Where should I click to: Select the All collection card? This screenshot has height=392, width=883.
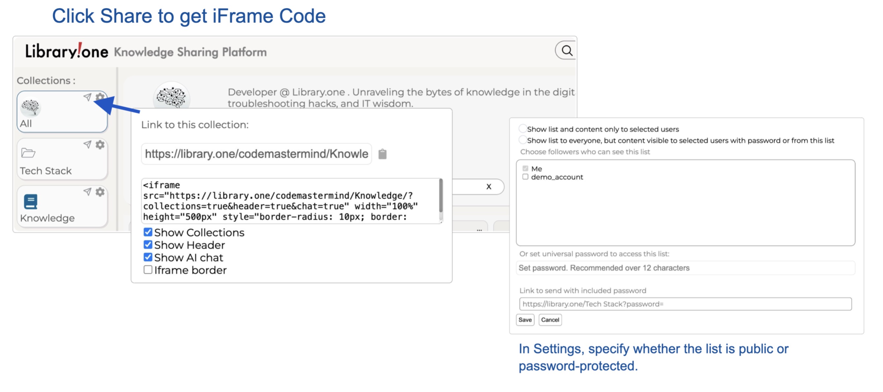[62, 112]
